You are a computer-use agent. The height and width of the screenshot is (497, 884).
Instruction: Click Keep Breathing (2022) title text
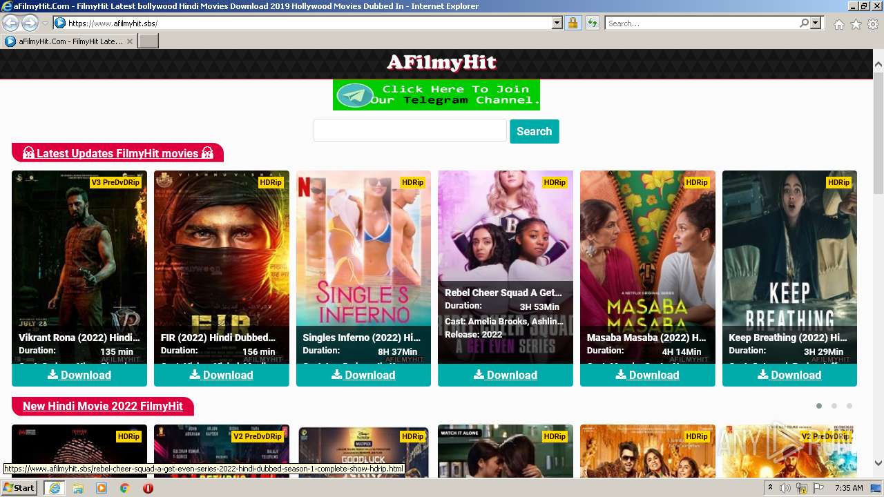coord(788,338)
